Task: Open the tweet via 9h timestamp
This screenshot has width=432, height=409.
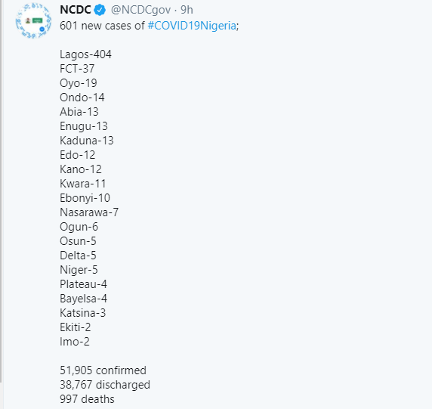Action: coord(187,10)
